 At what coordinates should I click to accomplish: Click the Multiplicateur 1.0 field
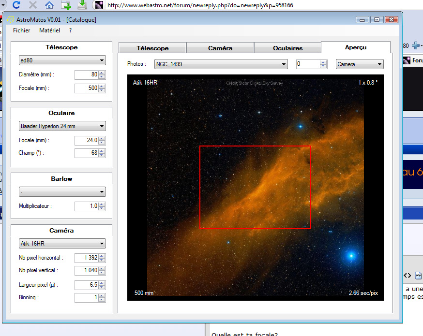pos(86,206)
